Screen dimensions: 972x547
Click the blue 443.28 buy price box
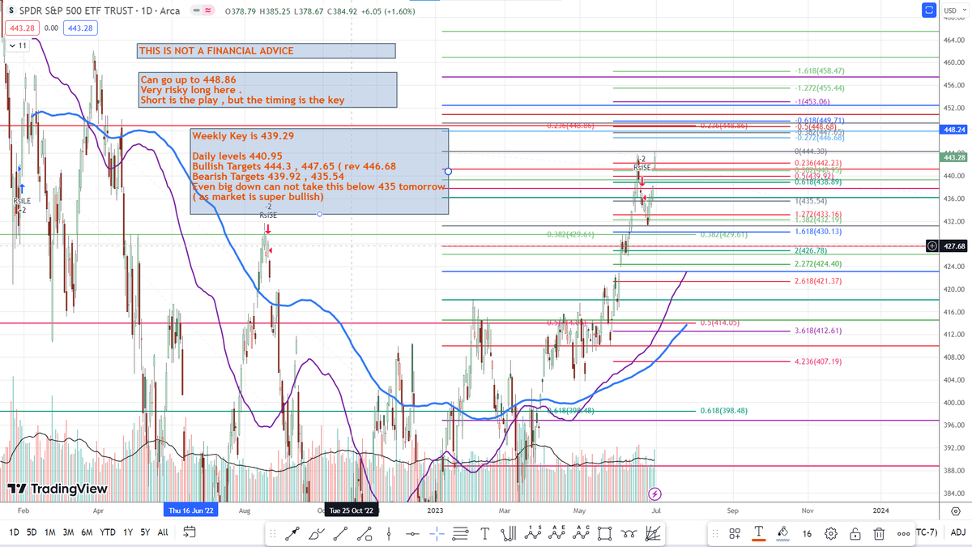tap(82, 28)
